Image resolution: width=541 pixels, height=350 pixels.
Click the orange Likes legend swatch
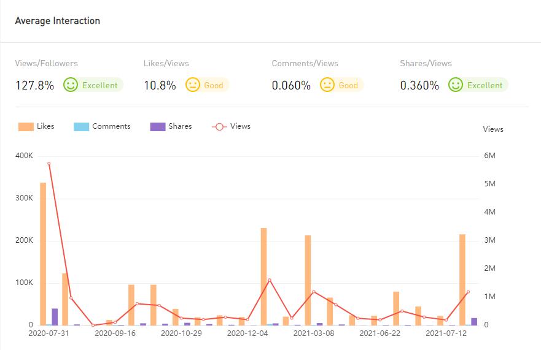pyautogui.click(x=26, y=127)
